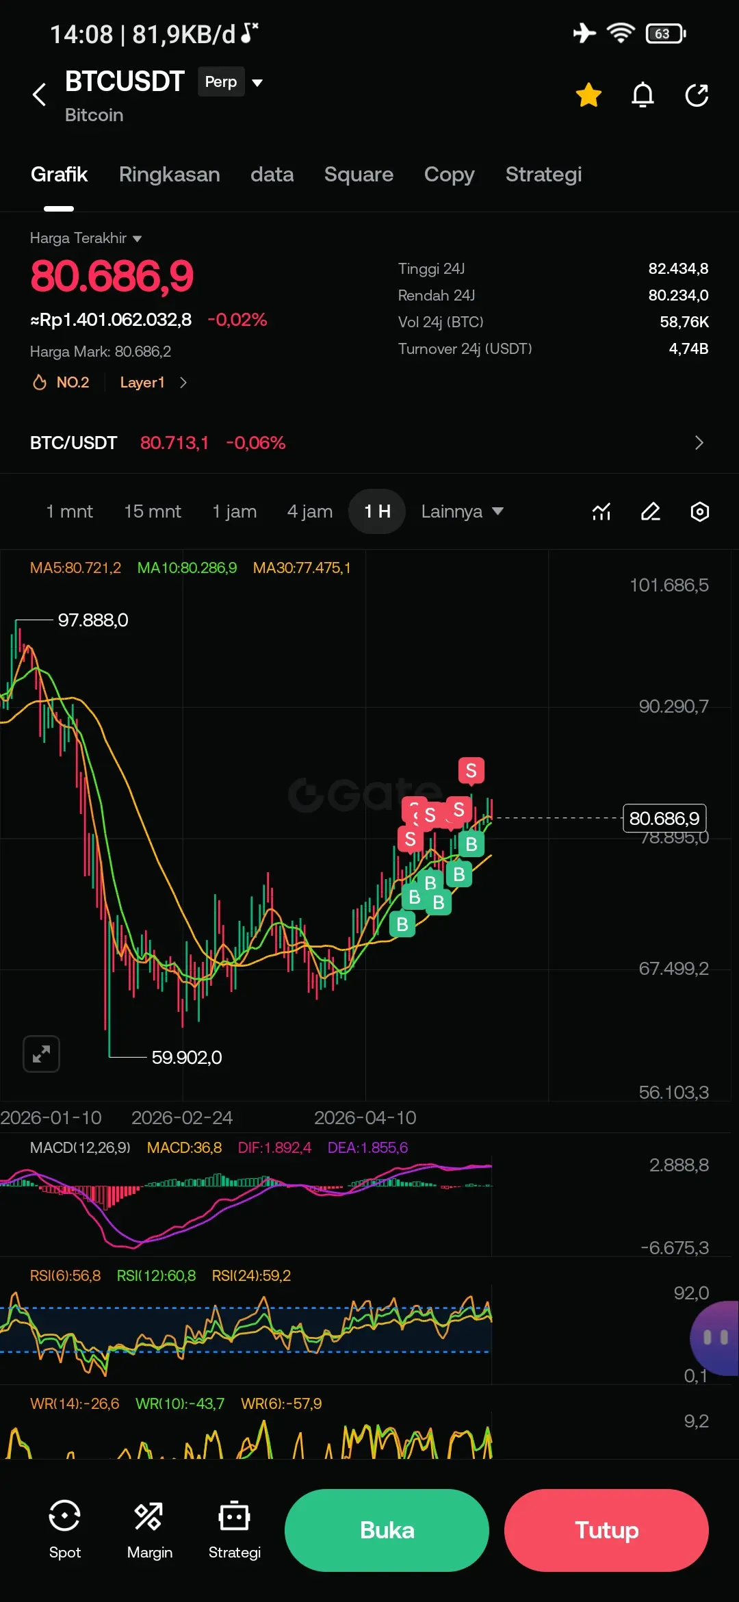The image size is (739, 1602).
Task: Open price alert bell icon
Action: pos(643,94)
